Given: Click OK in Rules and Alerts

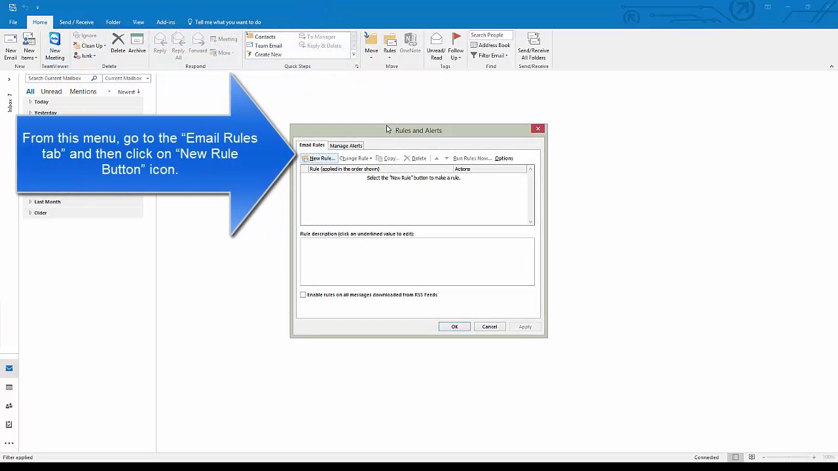Looking at the screenshot, I should click(454, 326).
